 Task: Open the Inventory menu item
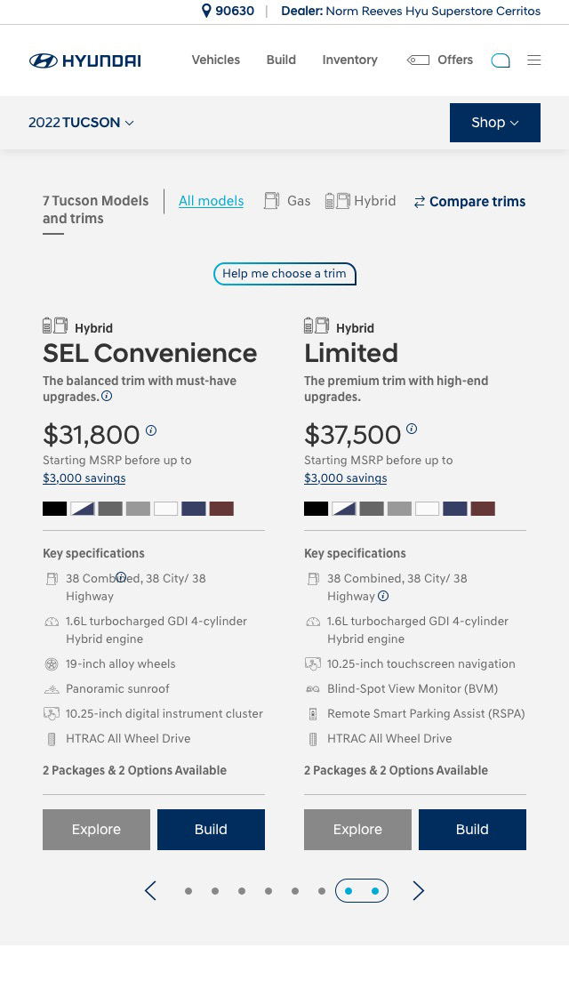click(349, 60)
